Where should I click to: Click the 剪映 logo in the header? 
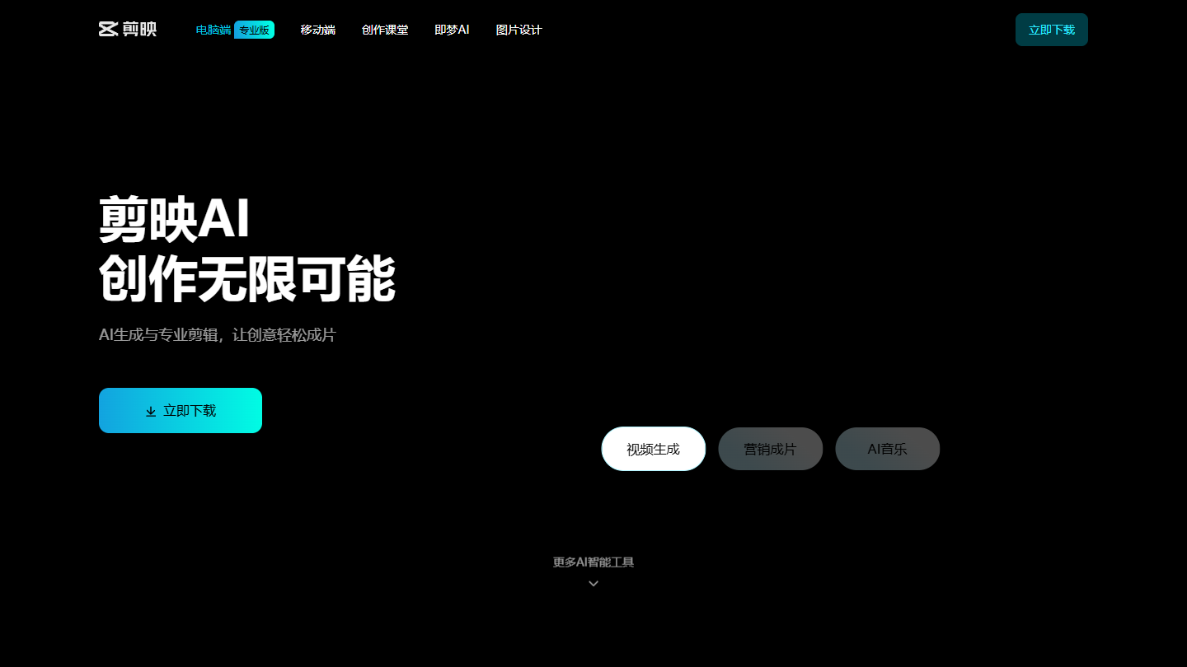click(128, 30)
